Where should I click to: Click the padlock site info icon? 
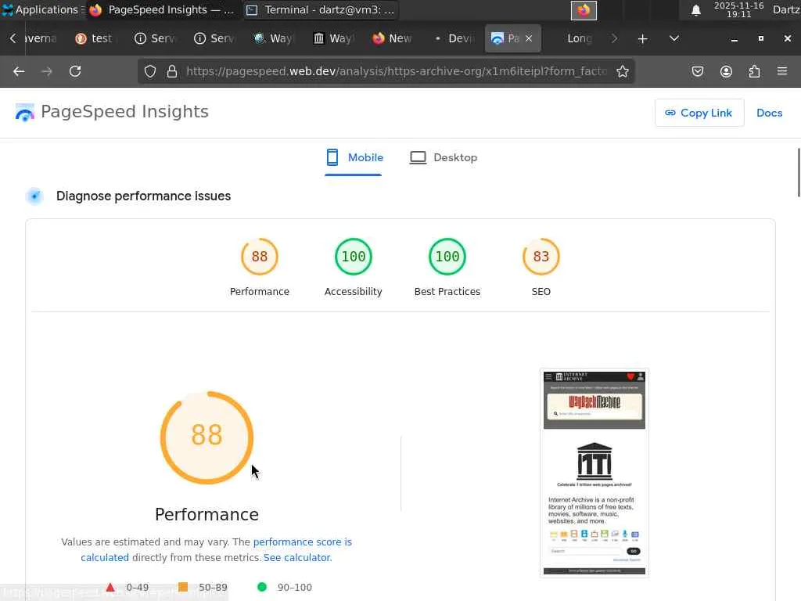pyautogui.click(x=172, y=71)
